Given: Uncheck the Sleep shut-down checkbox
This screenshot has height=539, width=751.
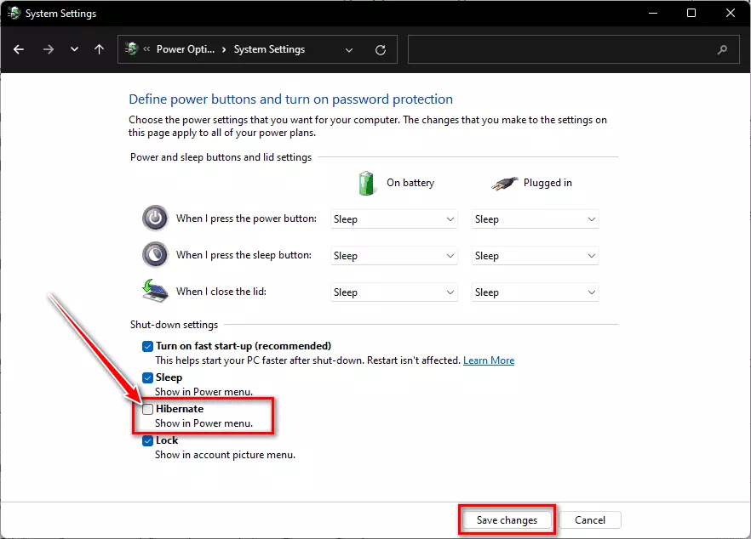Looking at the screenshot, I should click(148, 377).
